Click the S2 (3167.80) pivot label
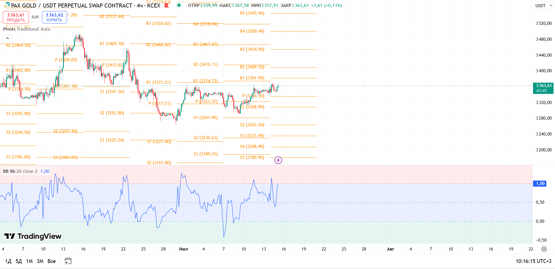The width and height of the screenshot is (555, 269). tap(159, 163)
